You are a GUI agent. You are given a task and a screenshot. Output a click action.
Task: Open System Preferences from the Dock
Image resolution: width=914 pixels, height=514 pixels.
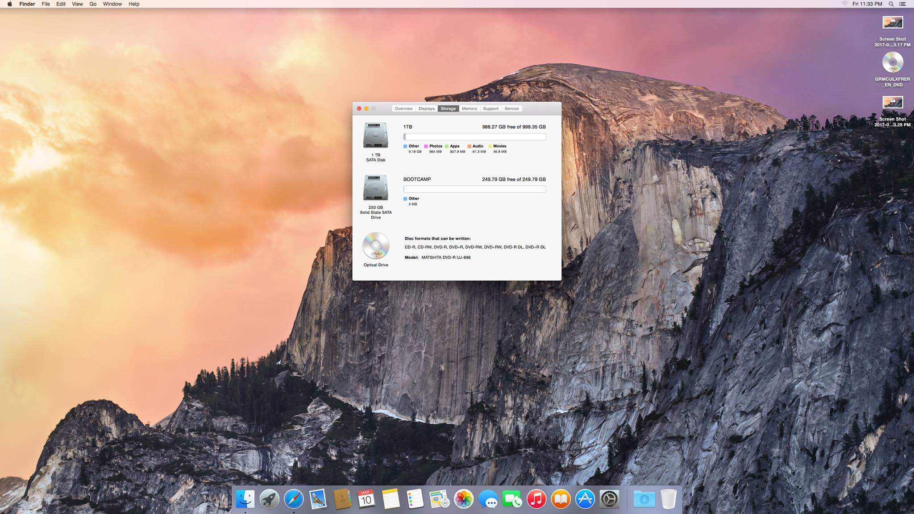pyautogui.click(x=609, y=499)
